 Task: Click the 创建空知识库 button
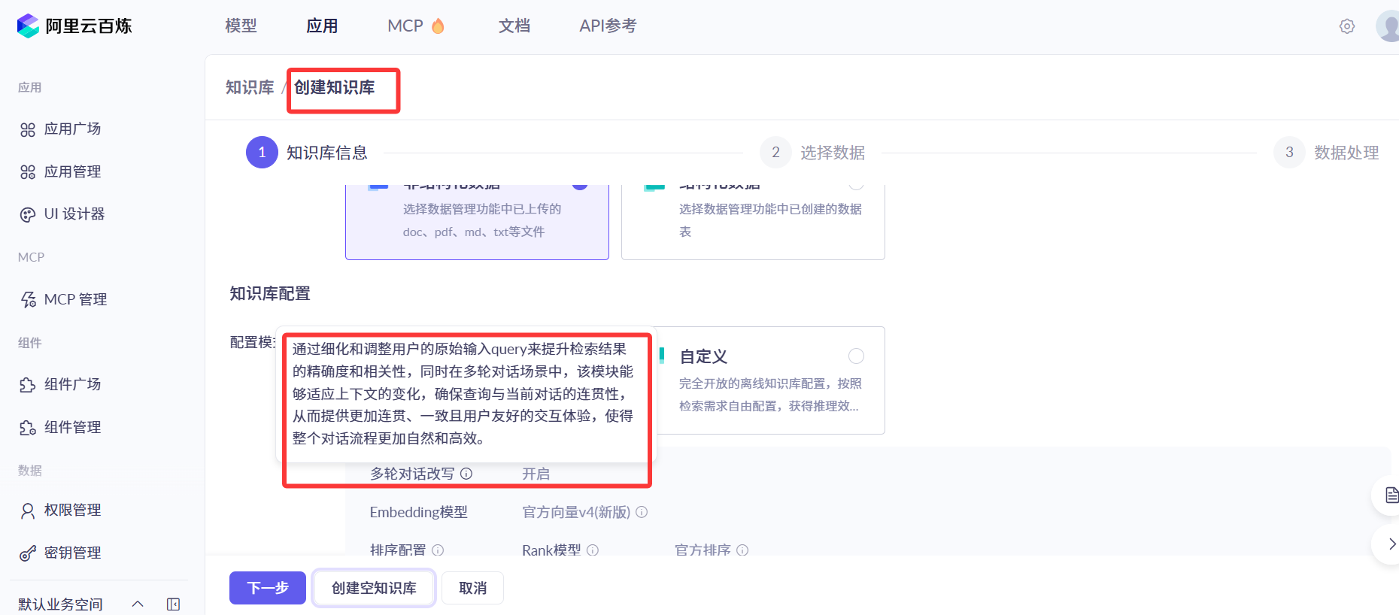tap(374, 588)
